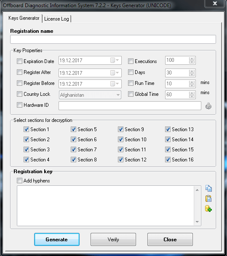Select the Keys Generator tab
This screenshot has height=256, width=227.
(24, 18)
